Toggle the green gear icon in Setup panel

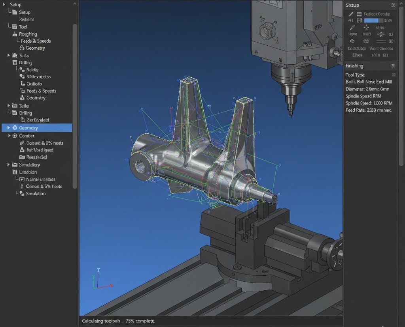click(366, 41)
